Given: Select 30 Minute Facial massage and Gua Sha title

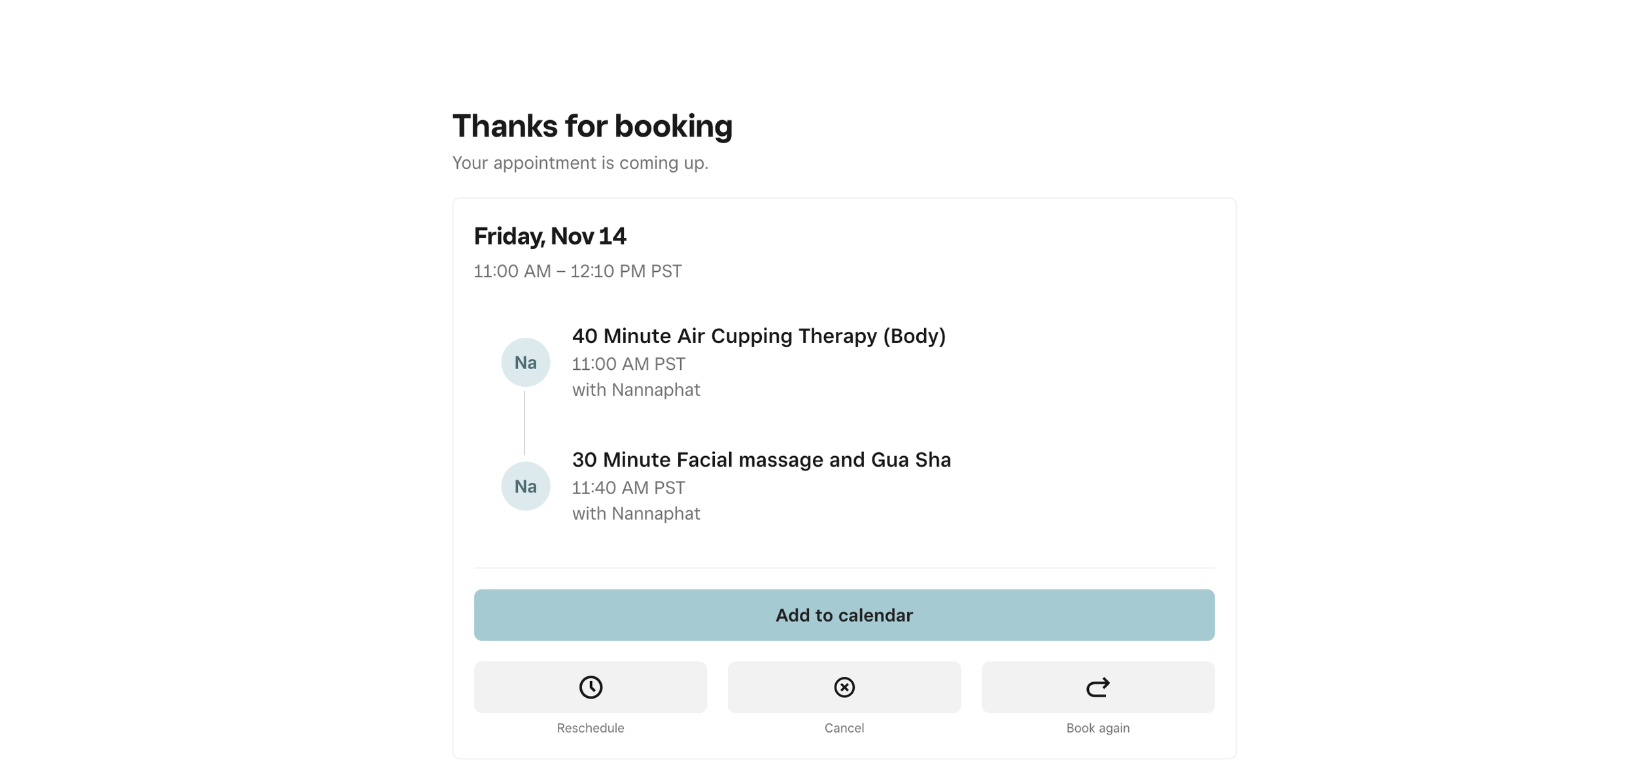Looking at the screenshot, I should 761,459.
